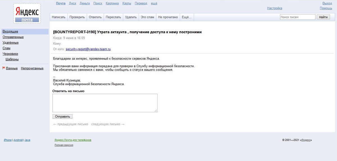Click the Василий Кузнецов signature text
Screen dimensions: 337x161
(67, 80)
